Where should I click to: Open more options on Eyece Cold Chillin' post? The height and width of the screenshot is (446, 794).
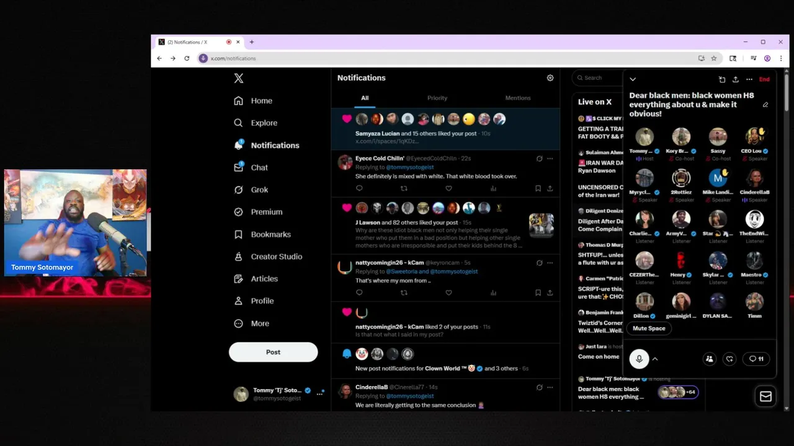click(x=550, y=159)
